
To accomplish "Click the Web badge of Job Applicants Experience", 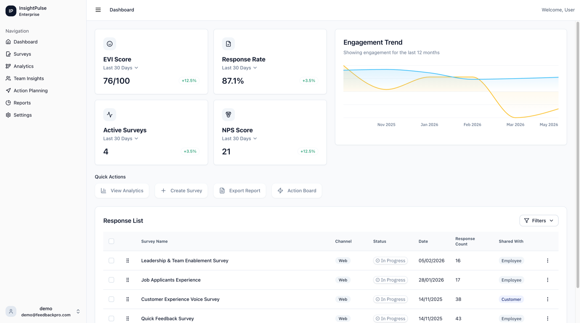I will tap(343, 280).
